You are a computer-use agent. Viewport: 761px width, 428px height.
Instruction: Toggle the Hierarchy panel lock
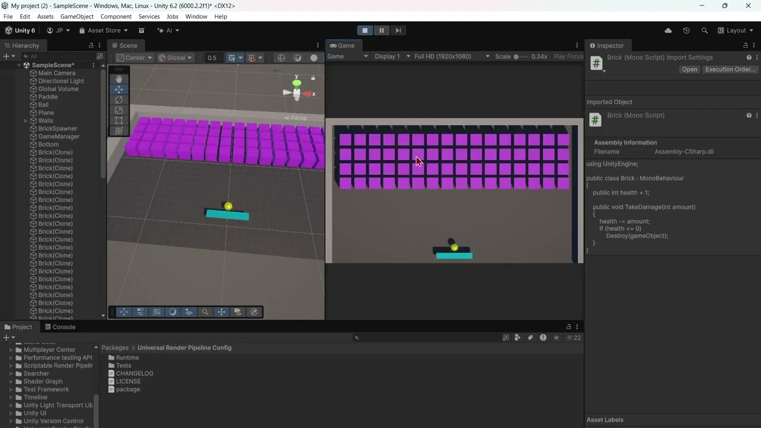[x=91, y=45]
